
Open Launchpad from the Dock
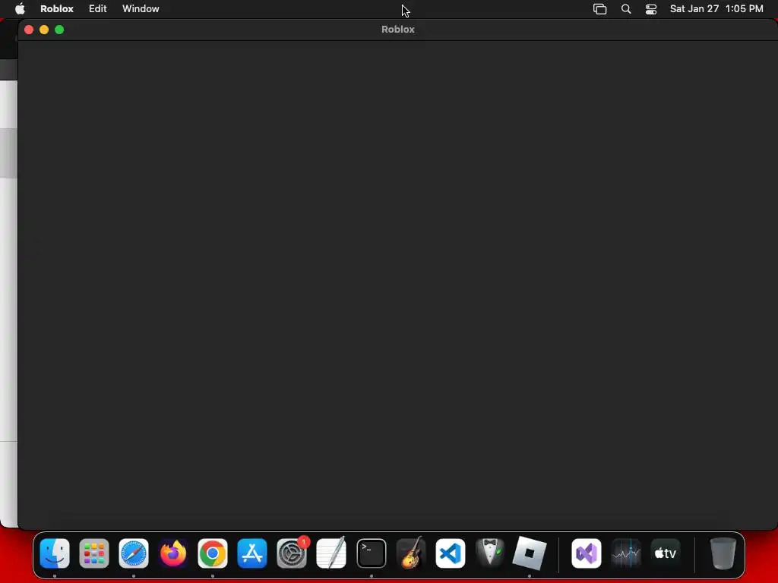point(94,553)
